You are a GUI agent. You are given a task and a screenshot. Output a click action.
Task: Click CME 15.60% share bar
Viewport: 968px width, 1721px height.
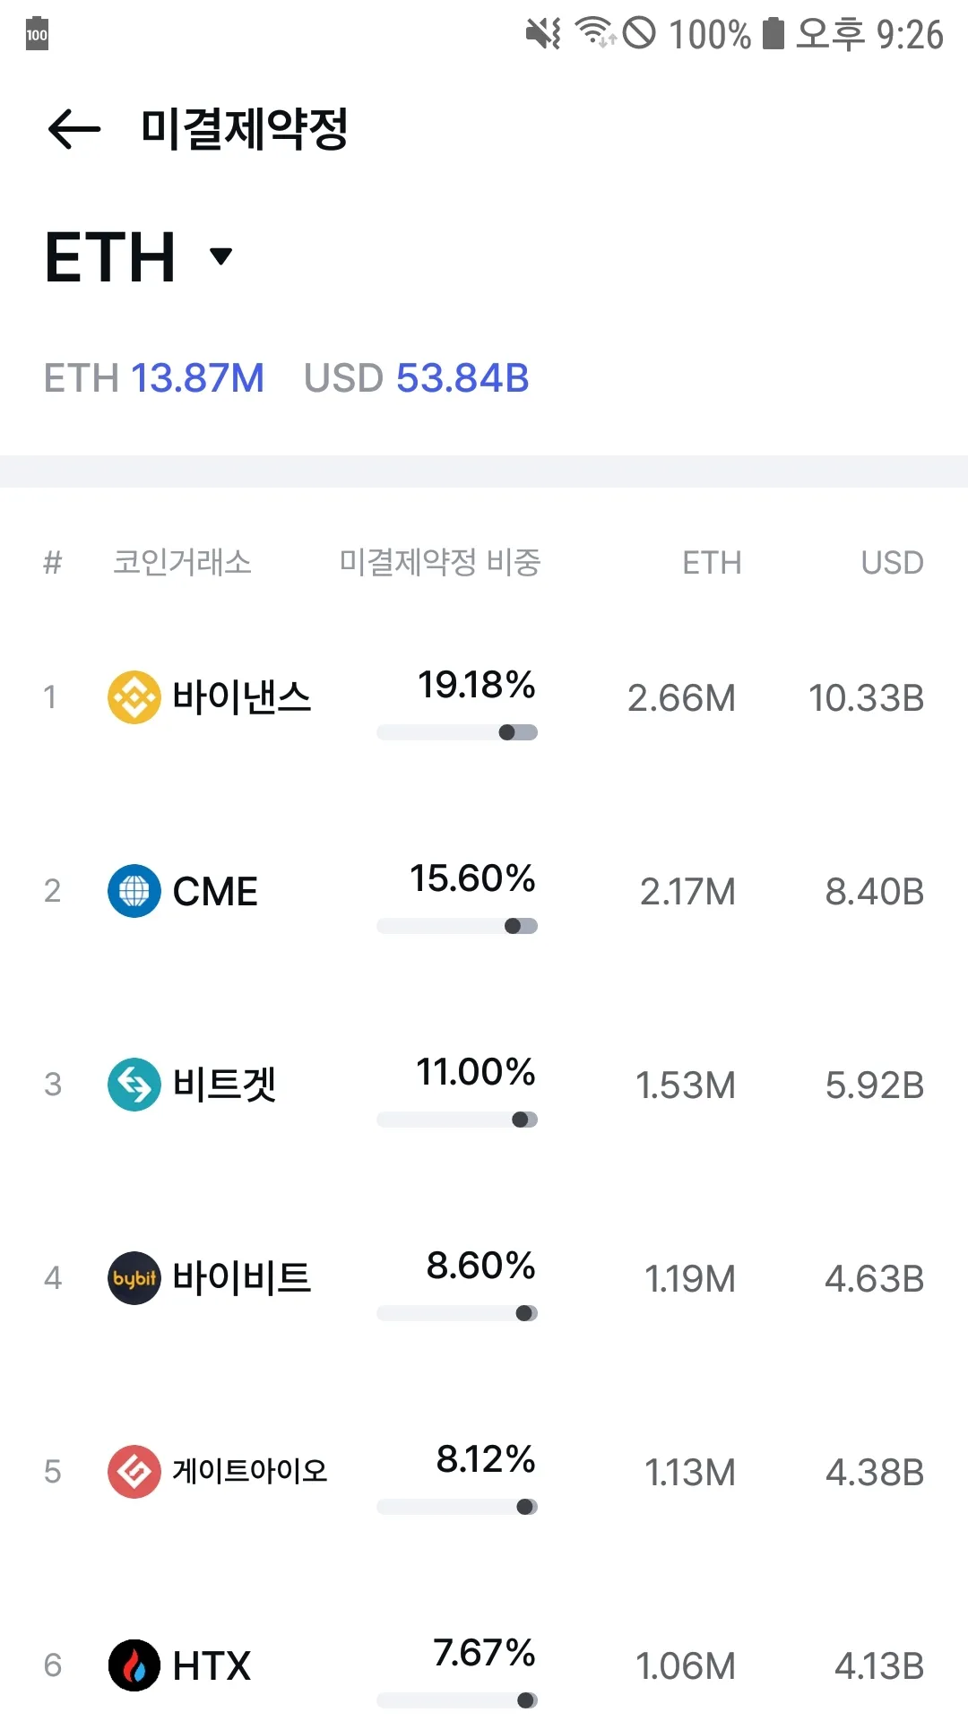tap(457, 926)
